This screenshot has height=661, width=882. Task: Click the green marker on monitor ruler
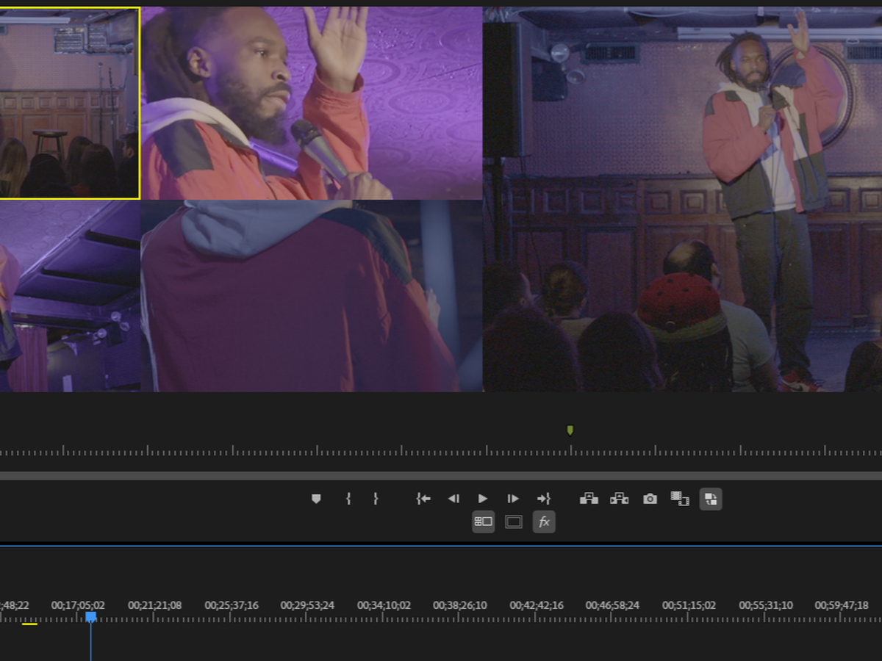[570, 430]
